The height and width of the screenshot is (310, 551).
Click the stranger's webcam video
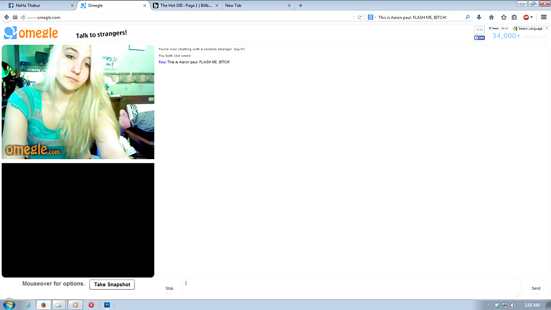(78, 102)
